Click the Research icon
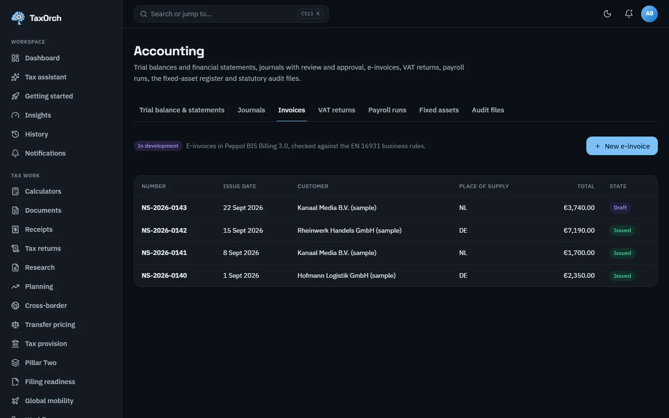This screenshot has height=418, width=669. pos(15,268)
